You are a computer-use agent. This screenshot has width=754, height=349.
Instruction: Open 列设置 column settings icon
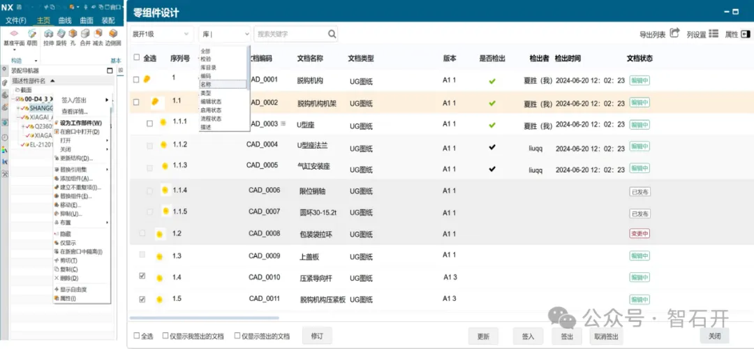[713, 33]
